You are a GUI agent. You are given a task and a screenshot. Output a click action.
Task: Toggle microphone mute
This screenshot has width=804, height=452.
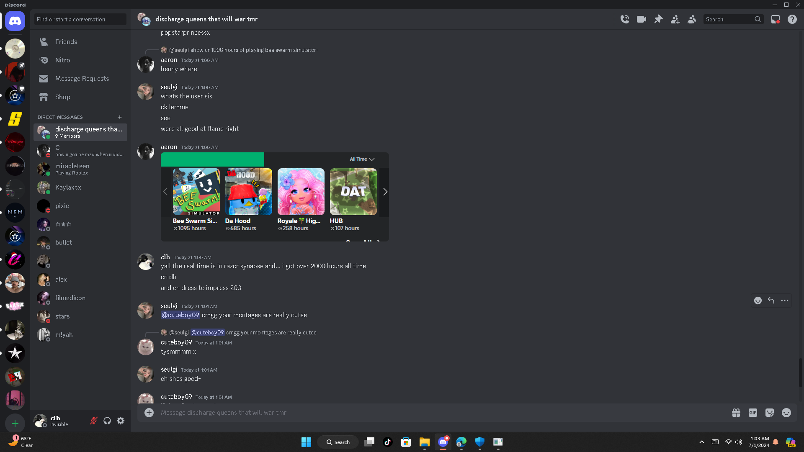point(94,421)
